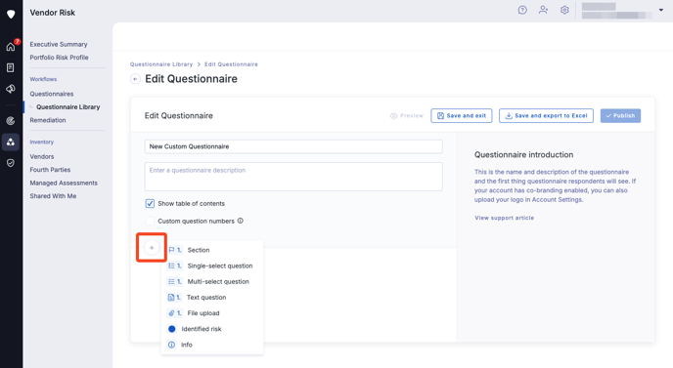Screen dimensions: 673x368
Task: Open the help question mark icon
Action: pyautogui.click(x=522, y=10)
